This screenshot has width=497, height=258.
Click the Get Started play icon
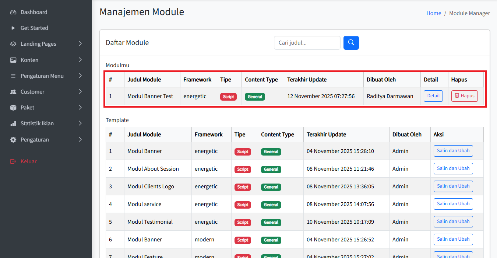point(13,28)
